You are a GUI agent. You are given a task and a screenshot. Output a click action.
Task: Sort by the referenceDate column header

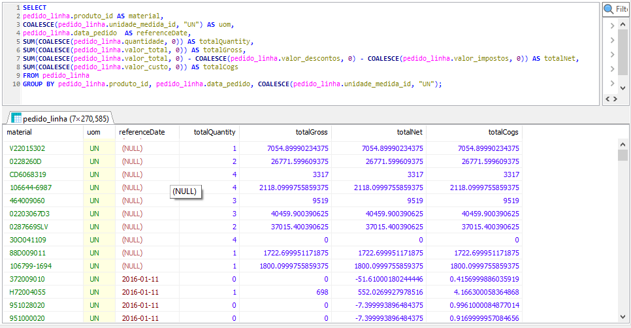(147, 132)
